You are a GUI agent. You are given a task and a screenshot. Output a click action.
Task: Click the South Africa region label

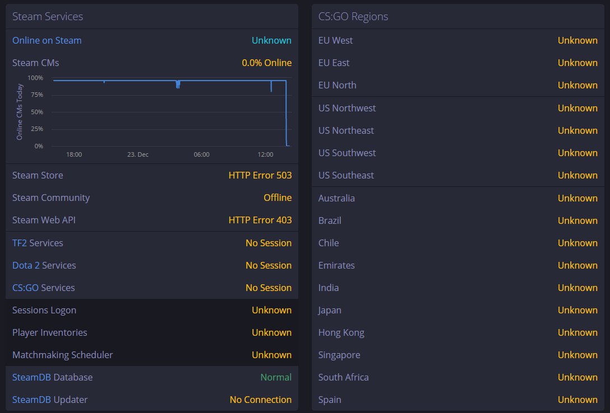pyautogui.click(x=344, y=378)
